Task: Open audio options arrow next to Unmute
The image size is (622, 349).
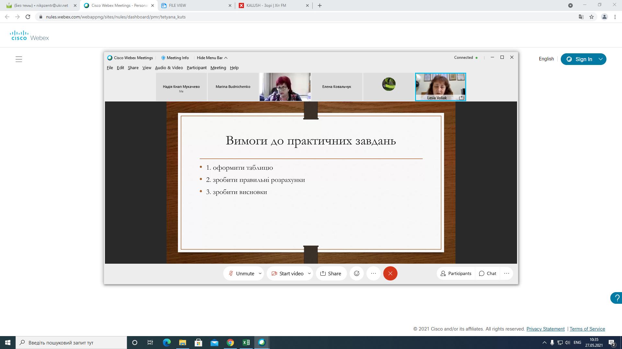Action: [260, 273]
